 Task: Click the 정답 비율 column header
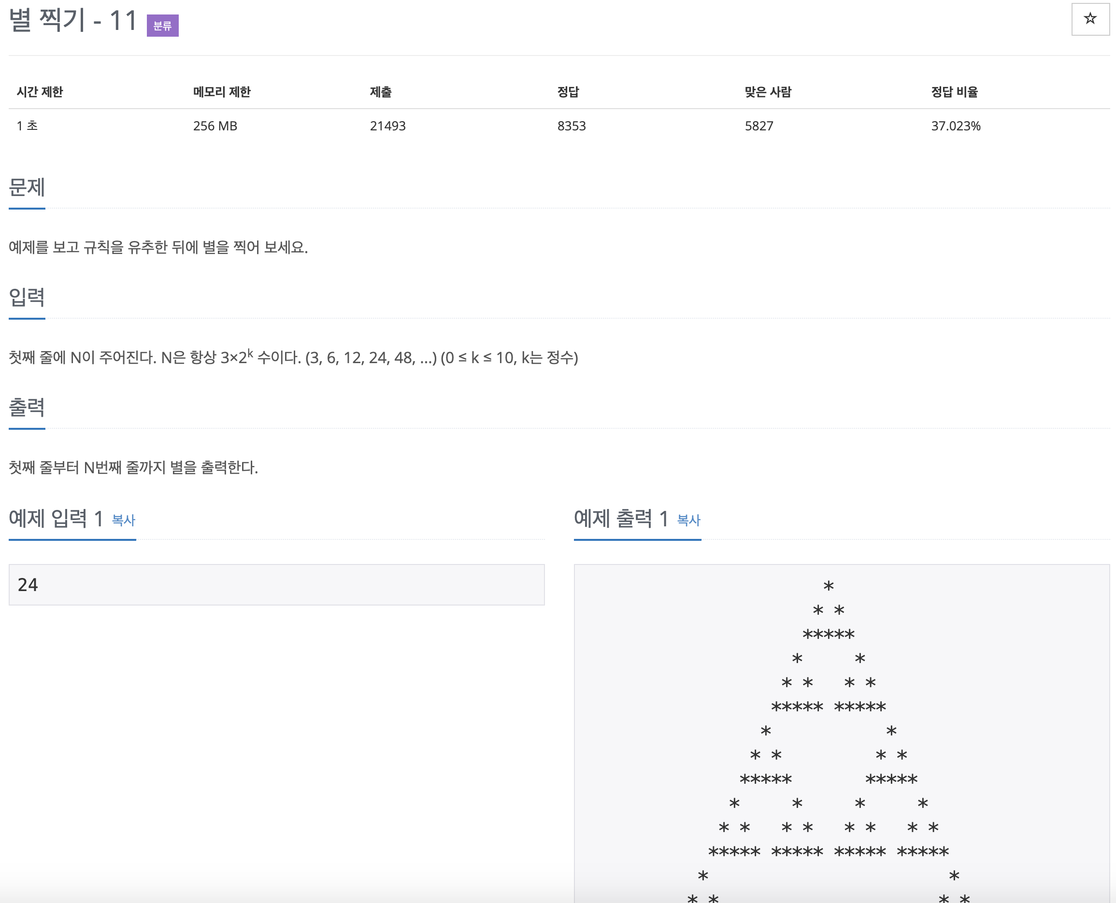[x=954, y=92]
